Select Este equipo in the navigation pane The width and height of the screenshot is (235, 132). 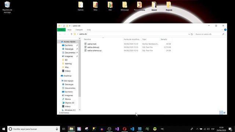(x=69, y=81)
